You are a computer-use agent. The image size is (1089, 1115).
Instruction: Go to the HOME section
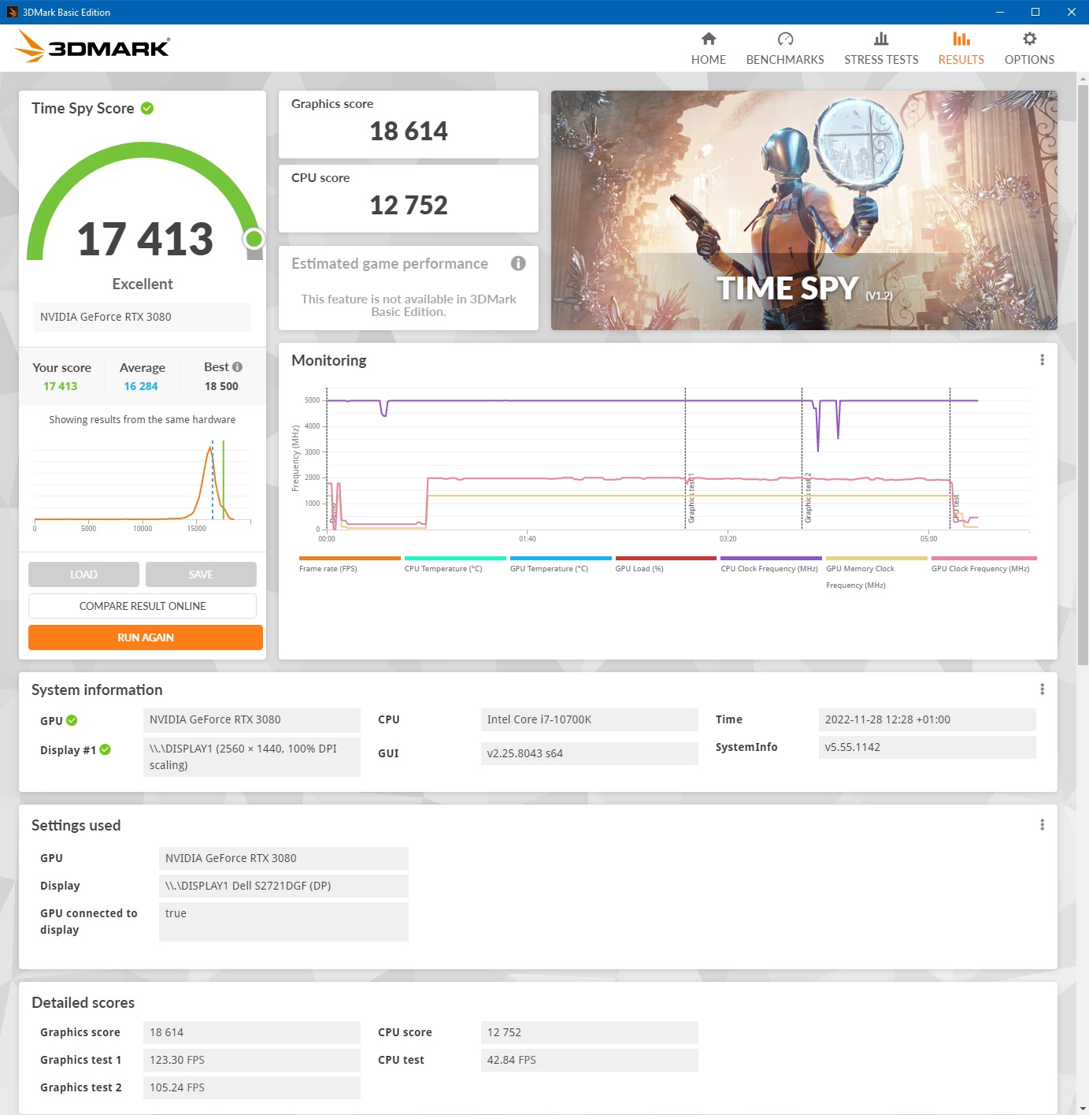click(709, 48)
